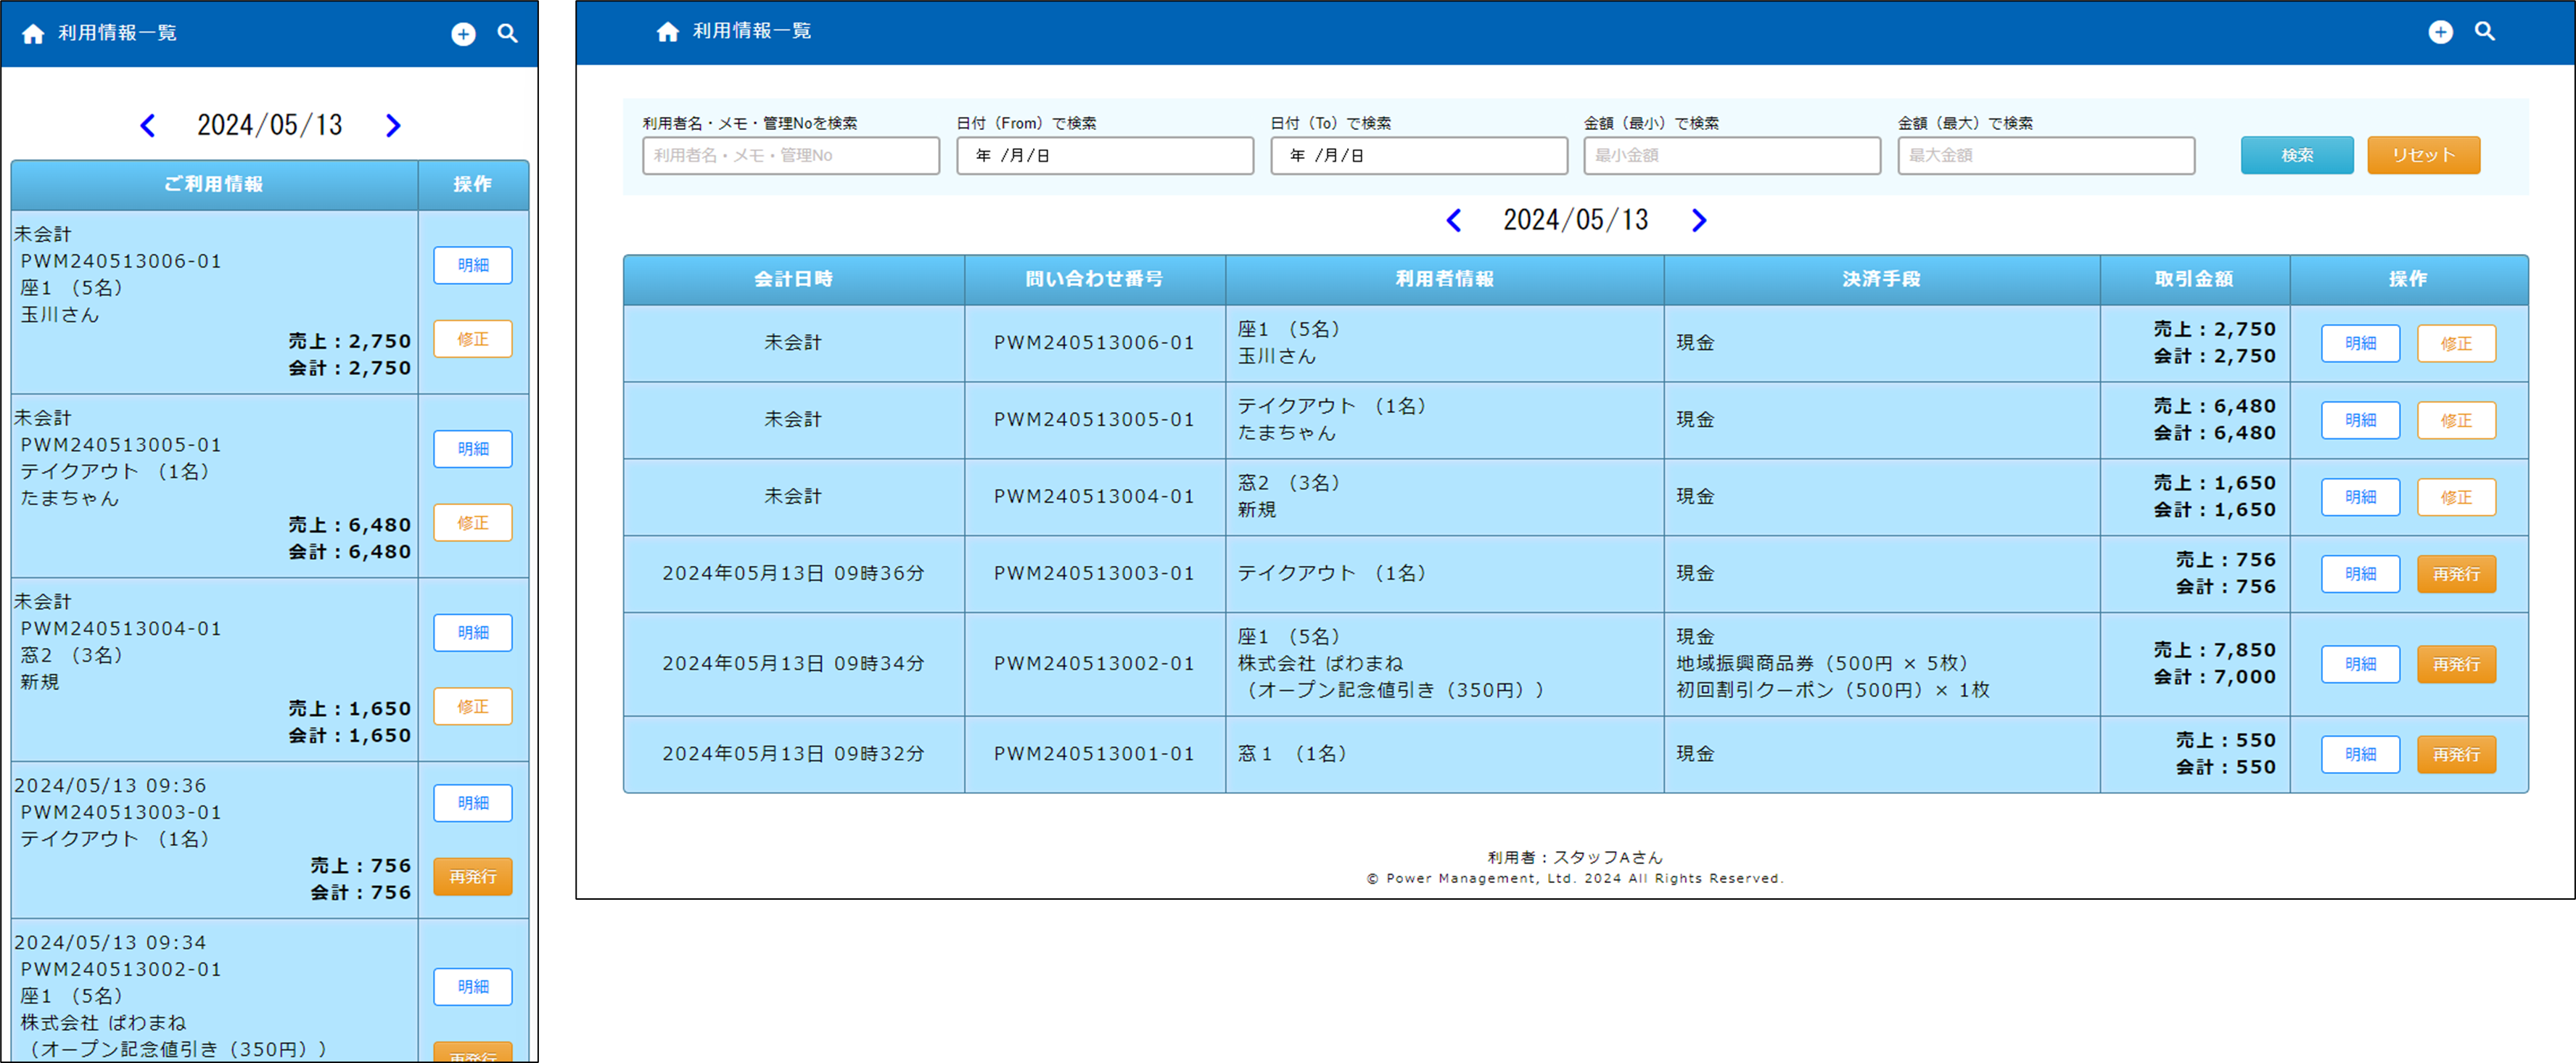The height and width of the screenshot is (1063, 2576).
Task: Go to next date in desktop view
Action: click(1698, 220)
